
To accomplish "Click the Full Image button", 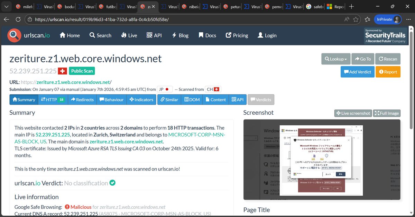I will [387, 113].
